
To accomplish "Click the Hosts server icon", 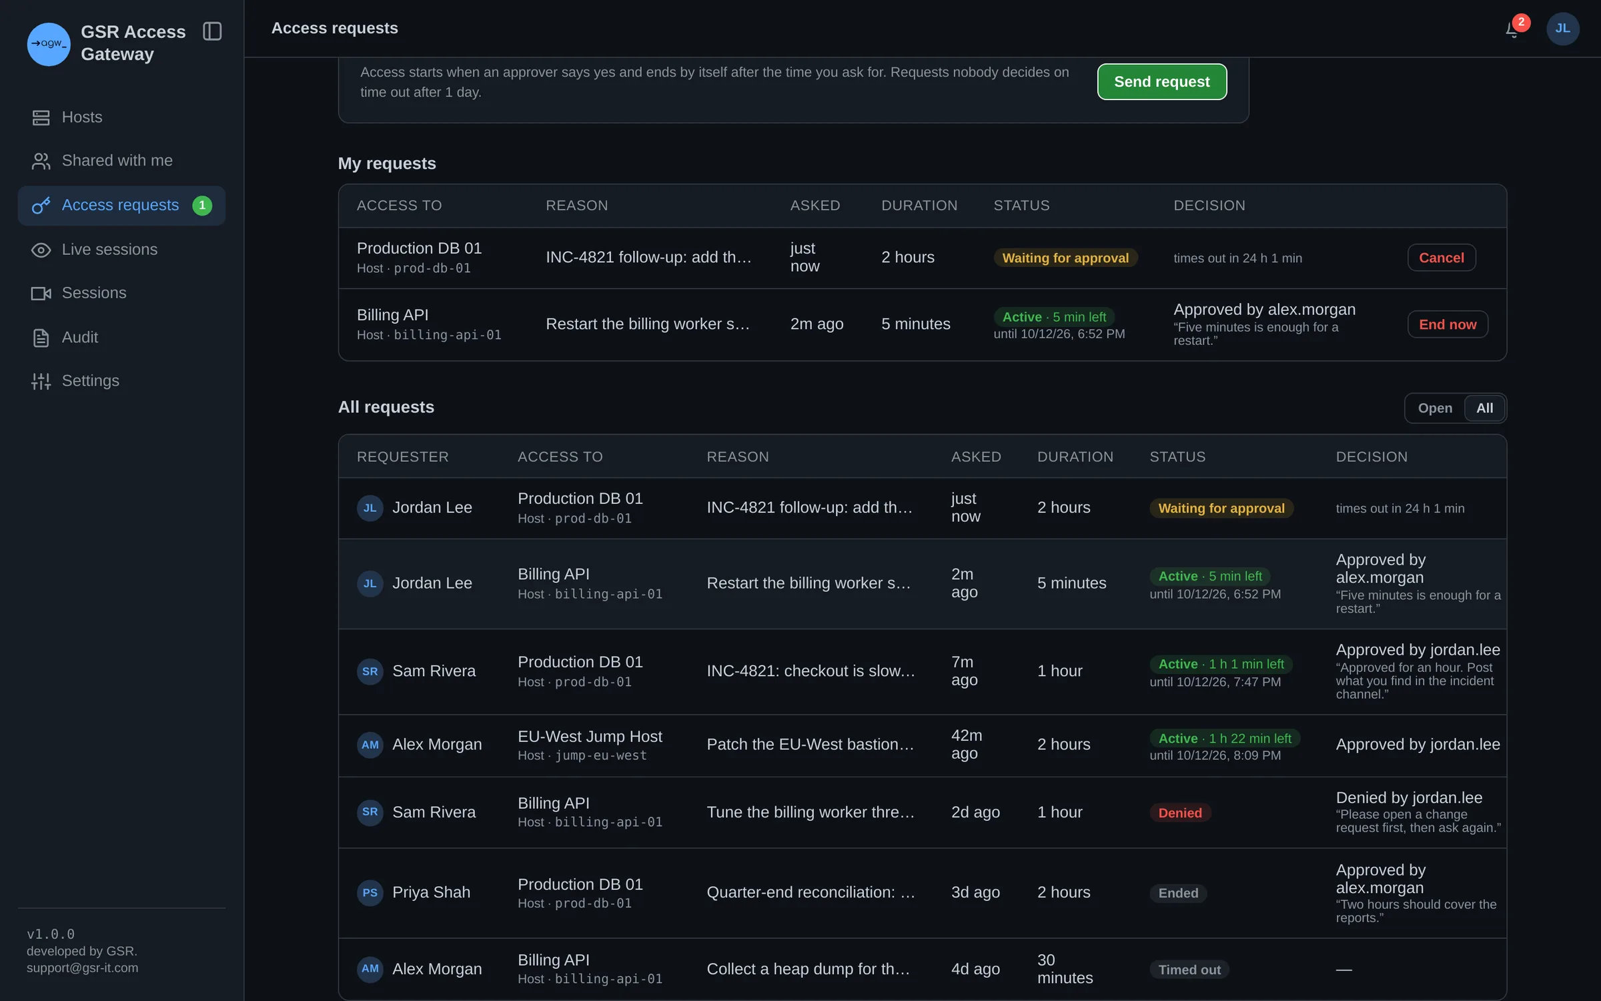I will (41, 117).
